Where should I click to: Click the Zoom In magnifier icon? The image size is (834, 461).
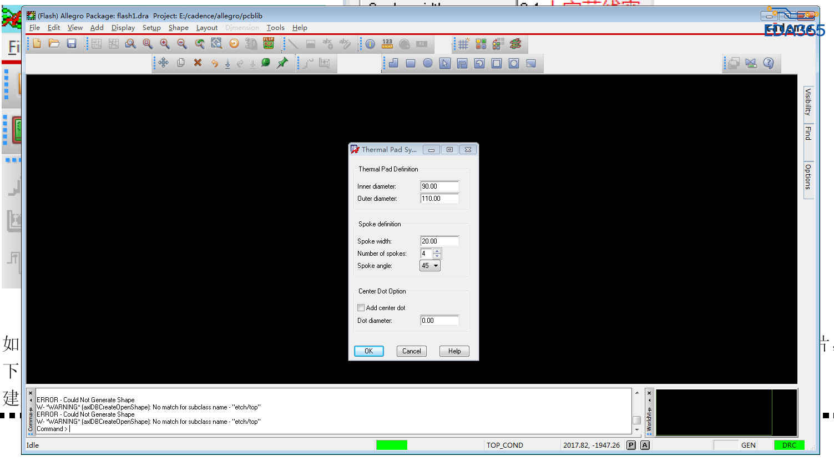(x=165, y=44)
